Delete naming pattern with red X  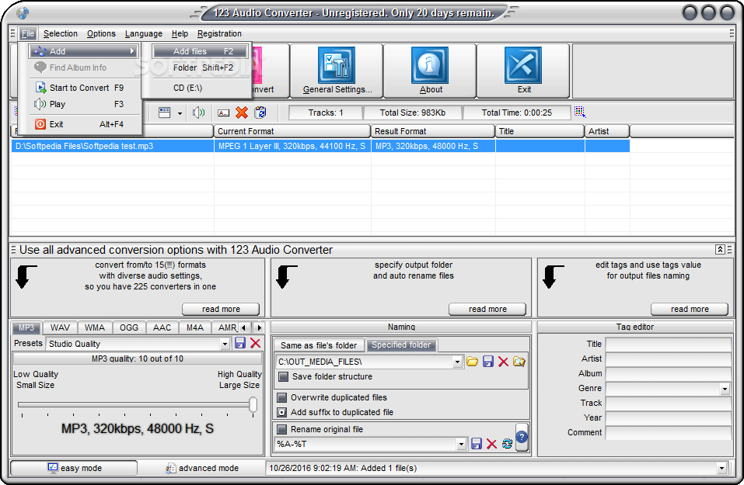coord(491,444)
